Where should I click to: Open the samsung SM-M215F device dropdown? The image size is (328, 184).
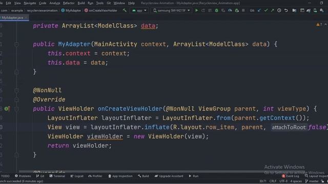pos(172,10)
